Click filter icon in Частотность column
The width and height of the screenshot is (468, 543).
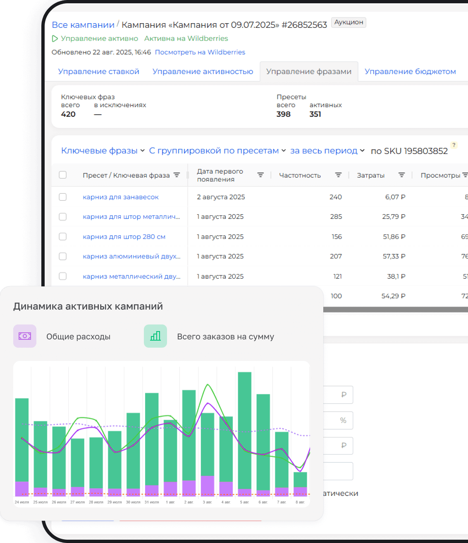pyautogui.click(x=338, y=175)
